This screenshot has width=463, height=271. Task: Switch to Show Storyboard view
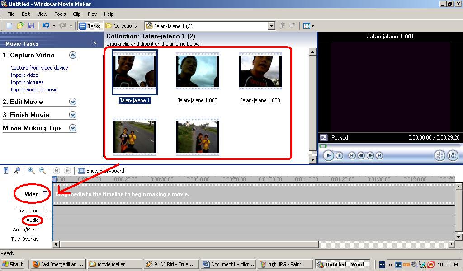[x=100, y=170]
